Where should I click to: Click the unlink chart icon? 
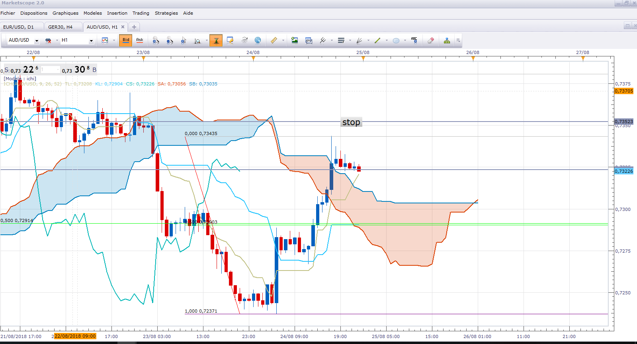pyautogui.click(x=49, y=41)
